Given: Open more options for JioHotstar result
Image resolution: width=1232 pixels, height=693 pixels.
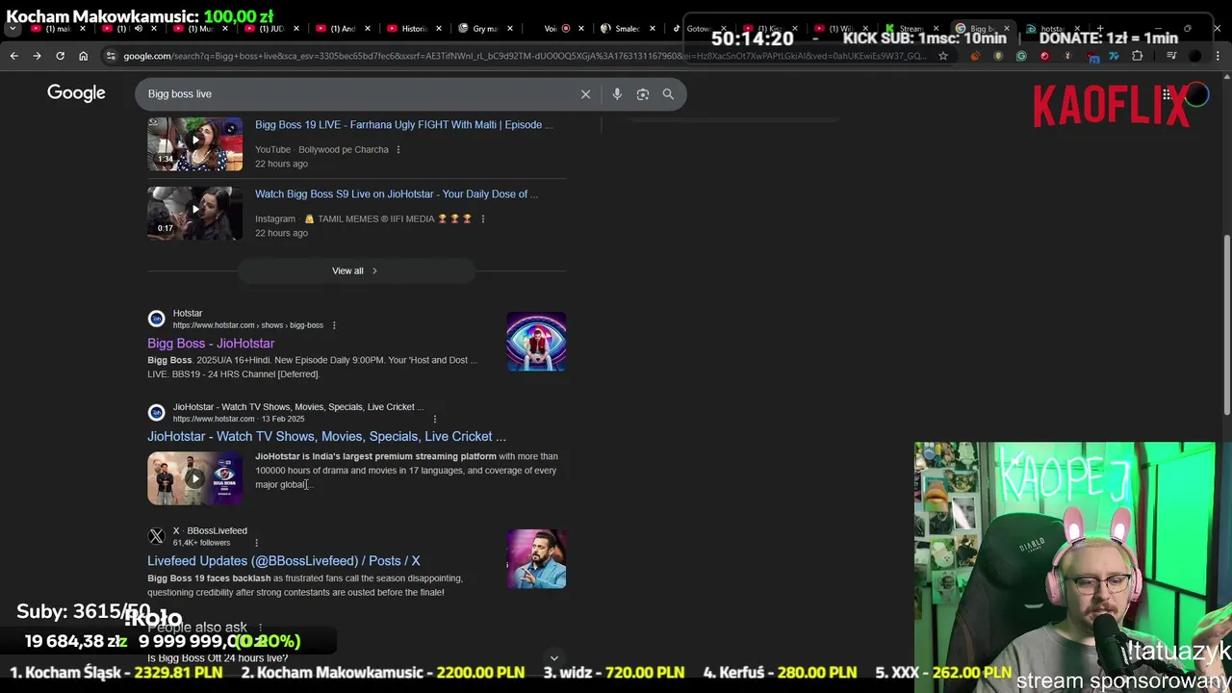Looking at the screenshot, I should 435,419.
